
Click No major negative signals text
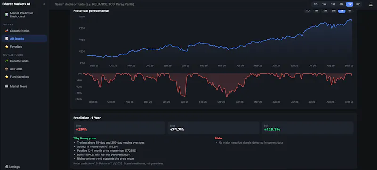point(251,143)
